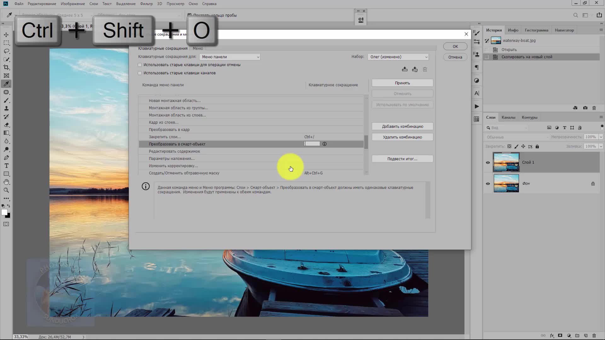605x340 pixels.
Task: Open the Набор set dropdown
Action: click(398, 57)
